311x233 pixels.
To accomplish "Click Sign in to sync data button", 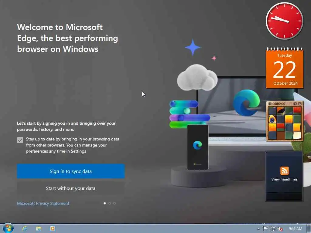I will (70, 171).
